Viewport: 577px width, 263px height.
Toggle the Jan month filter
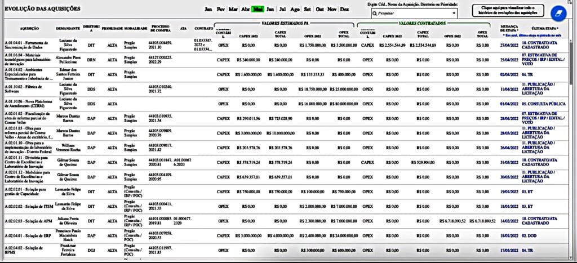(208, 10)
